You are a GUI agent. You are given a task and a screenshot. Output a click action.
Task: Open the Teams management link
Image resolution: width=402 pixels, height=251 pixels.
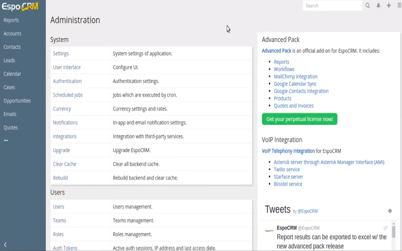pyautogui.click(x=59, y=220)
